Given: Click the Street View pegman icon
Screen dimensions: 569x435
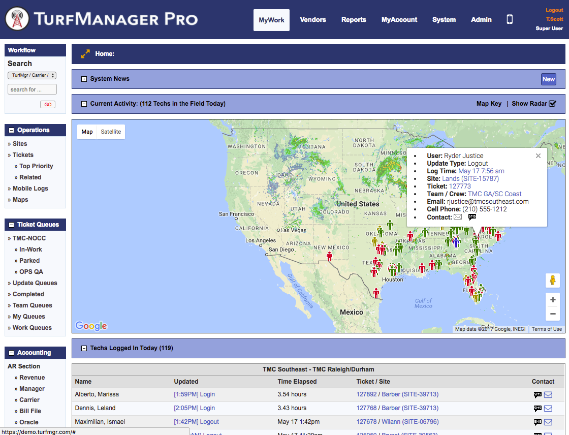Looking at the screenshot, I should (553, 281).
